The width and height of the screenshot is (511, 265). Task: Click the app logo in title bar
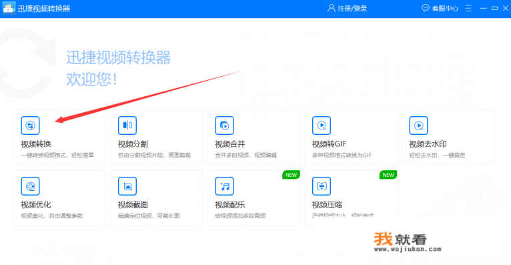coord(9,8)
